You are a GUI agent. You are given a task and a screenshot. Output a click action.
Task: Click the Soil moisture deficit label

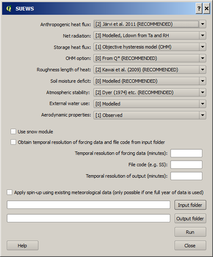point(71,81)
